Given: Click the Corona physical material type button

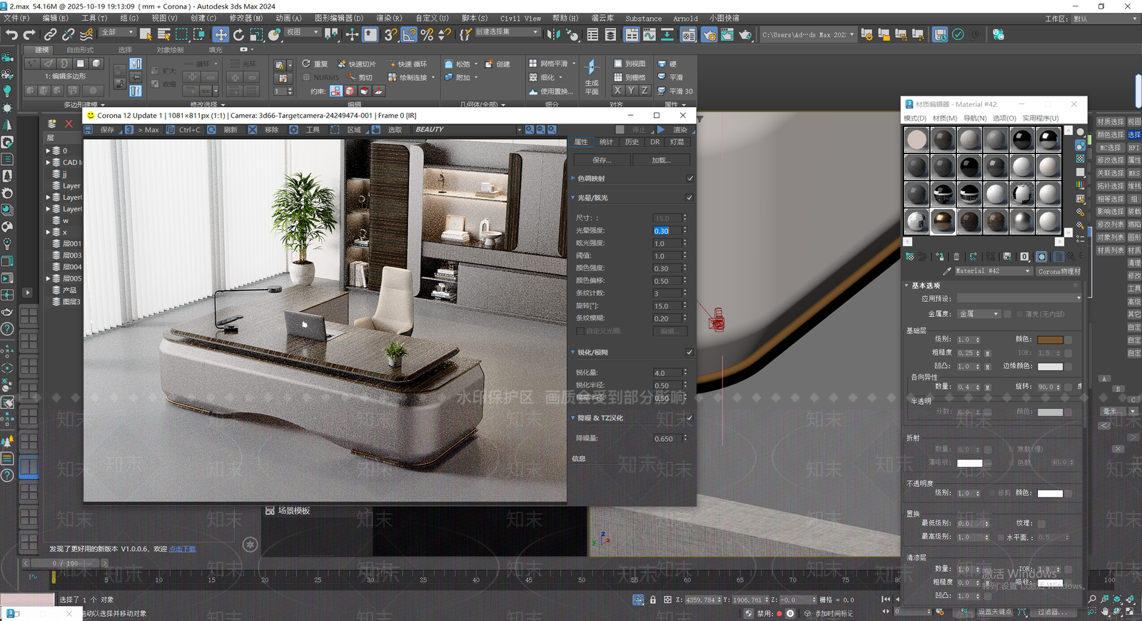Looking at the screenshot, I should [x=1059, y=271].
